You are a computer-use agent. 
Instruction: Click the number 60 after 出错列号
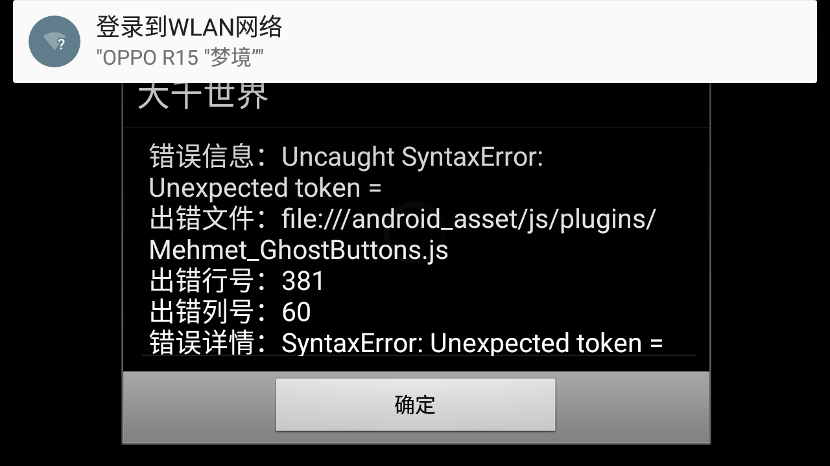pyautogui.click(x=296, y=312)
